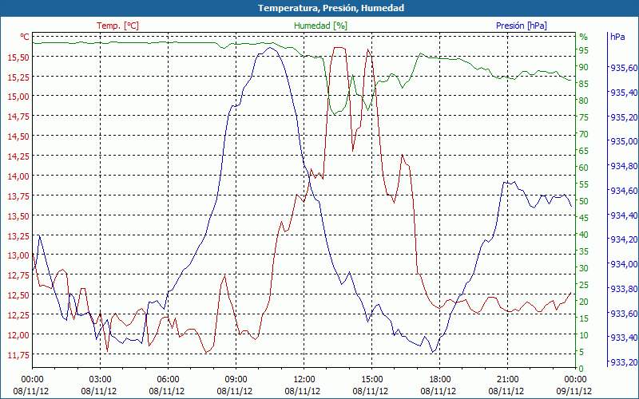The height and width of the screenshot is (399, 639).
Task: Click the 18:00 time axis label
Action: (x=440, y=381)
